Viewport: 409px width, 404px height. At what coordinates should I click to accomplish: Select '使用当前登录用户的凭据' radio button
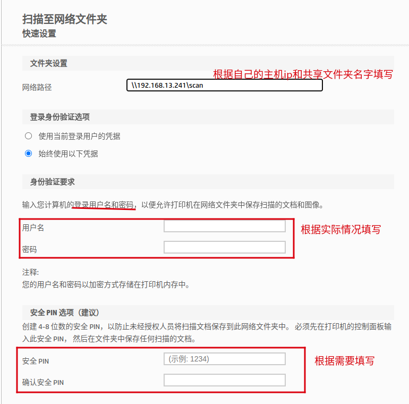coord(29,136)
